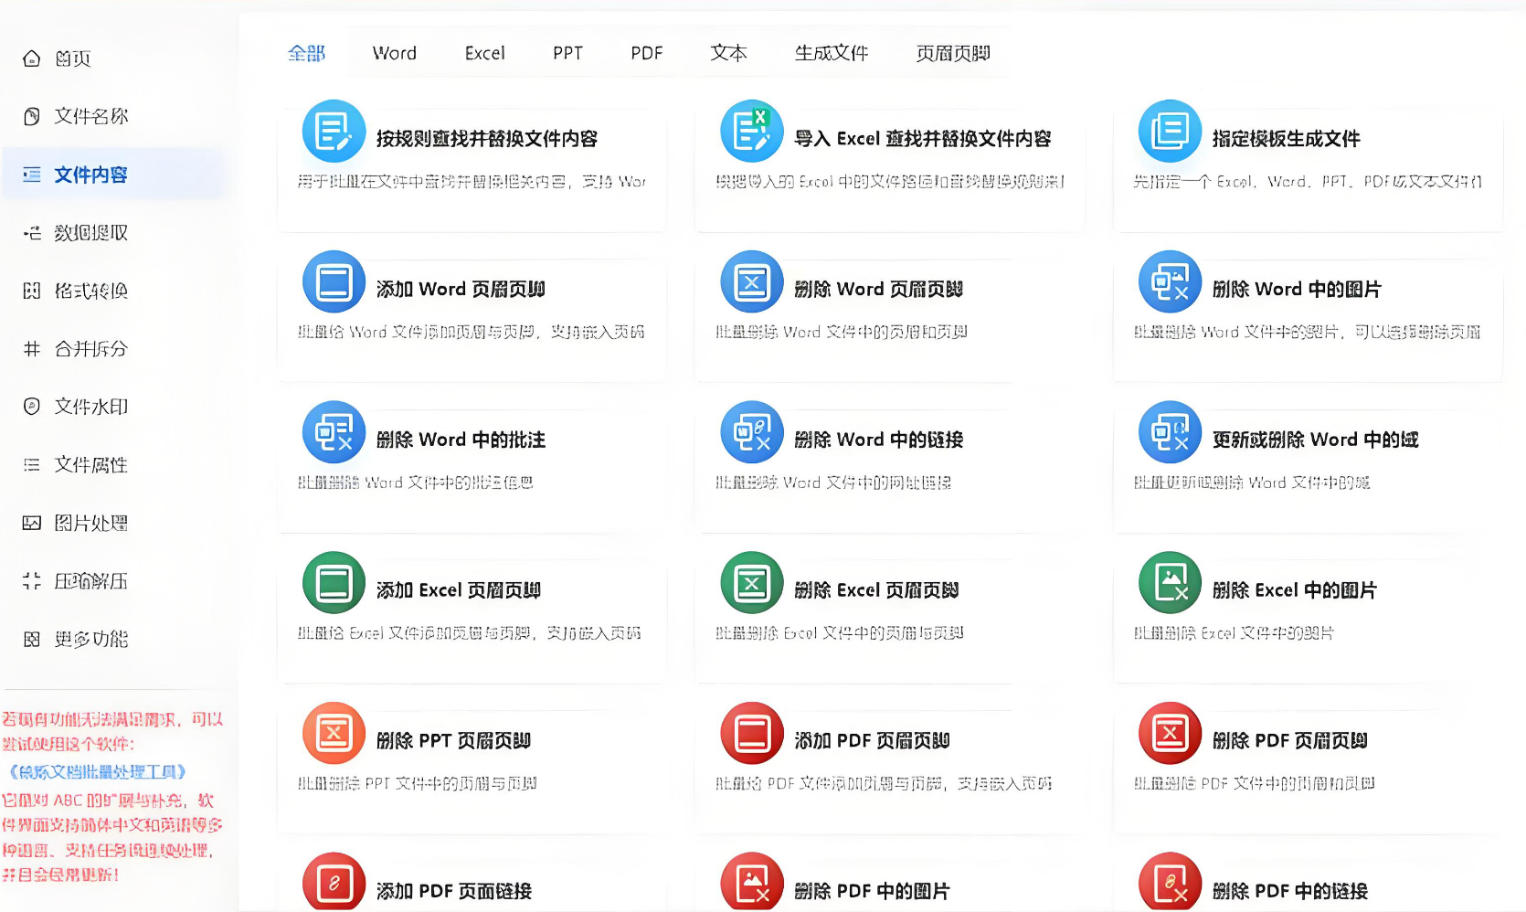
Task: Select the 指定模板生成文件 icon
Action: (x=1171, y=132)
